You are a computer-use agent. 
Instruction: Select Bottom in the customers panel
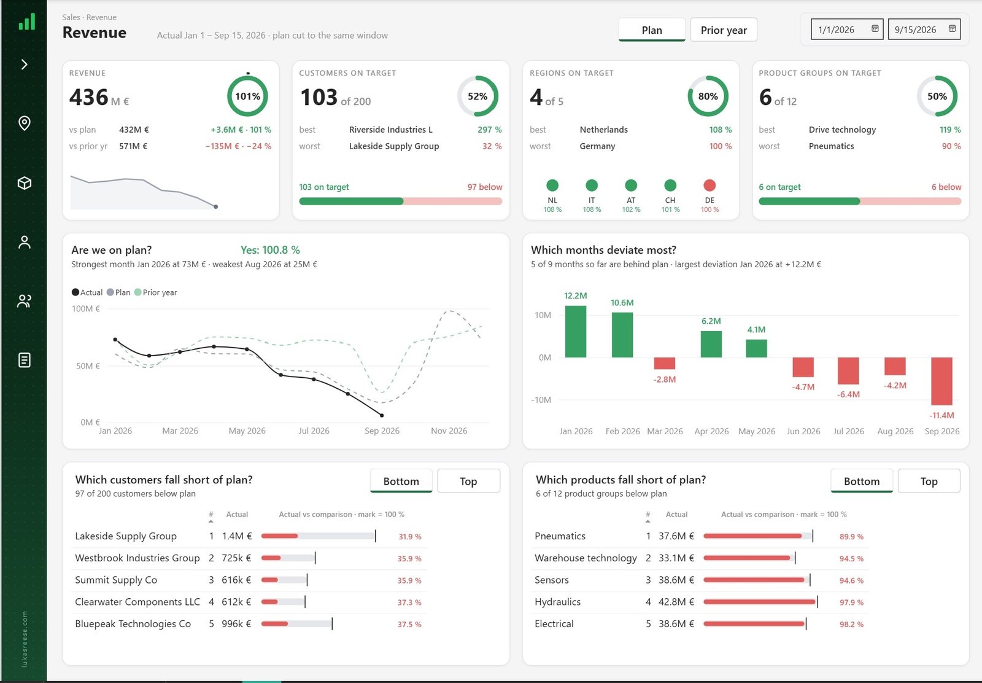pyautogui.click(x=401, y=481)
